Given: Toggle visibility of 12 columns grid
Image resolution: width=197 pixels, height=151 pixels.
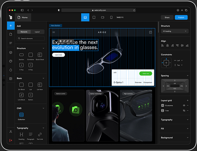Looking at the screenshot, I should coord(184,105).
